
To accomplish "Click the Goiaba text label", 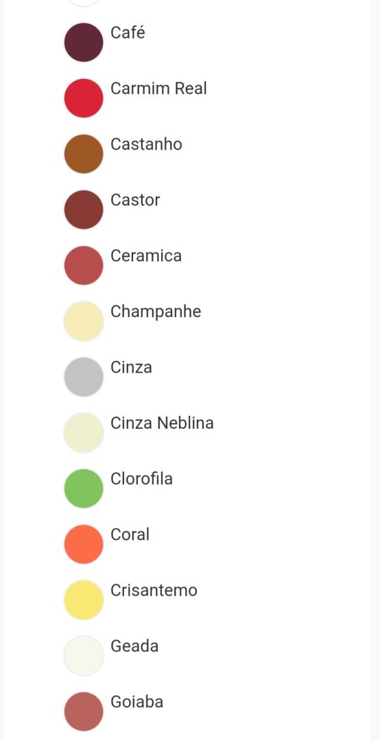I will click(x=137, y=702).
